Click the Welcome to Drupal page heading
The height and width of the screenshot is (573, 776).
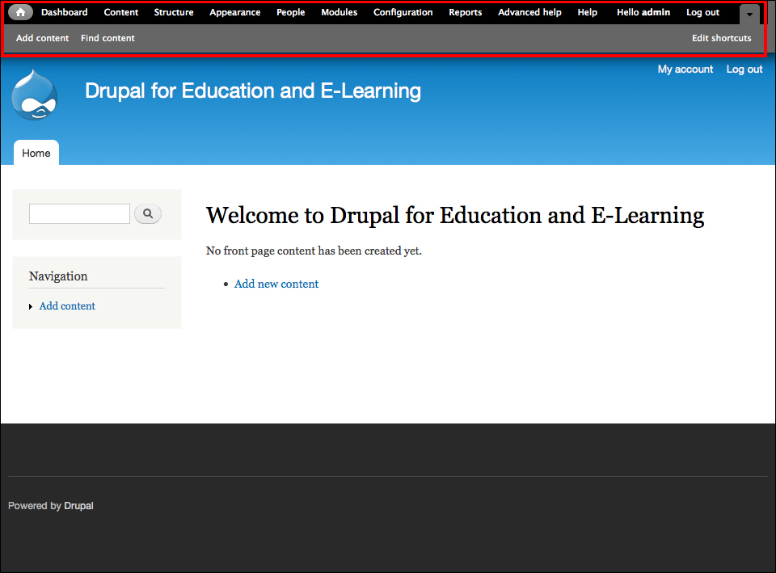[x=455, y=216]
